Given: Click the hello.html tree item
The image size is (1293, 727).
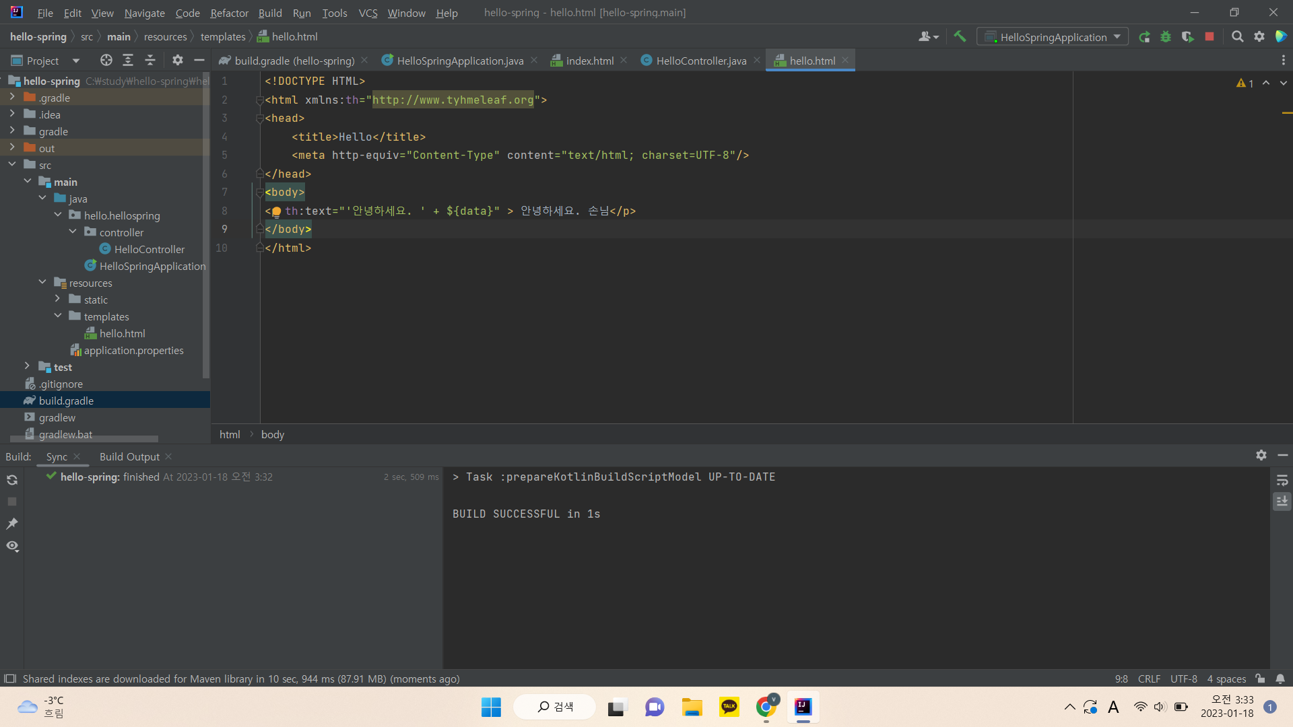Looking at the screenshot, I should pos(123,333).
